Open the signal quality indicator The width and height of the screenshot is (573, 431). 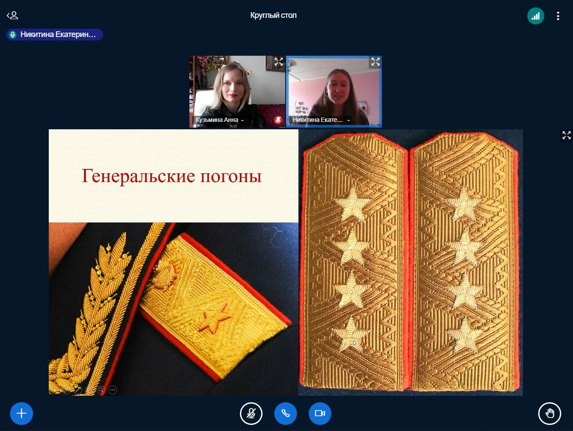pyautogui.click(x=536, y=16)
